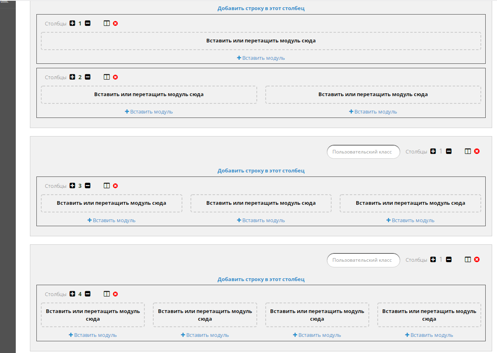Click 'Вставить модуль' in right column of 2-column row
The image size is (497, 353).
pos(373,112)
